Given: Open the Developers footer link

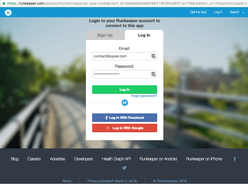Looking at the screenshot, I should click(84, 159).
